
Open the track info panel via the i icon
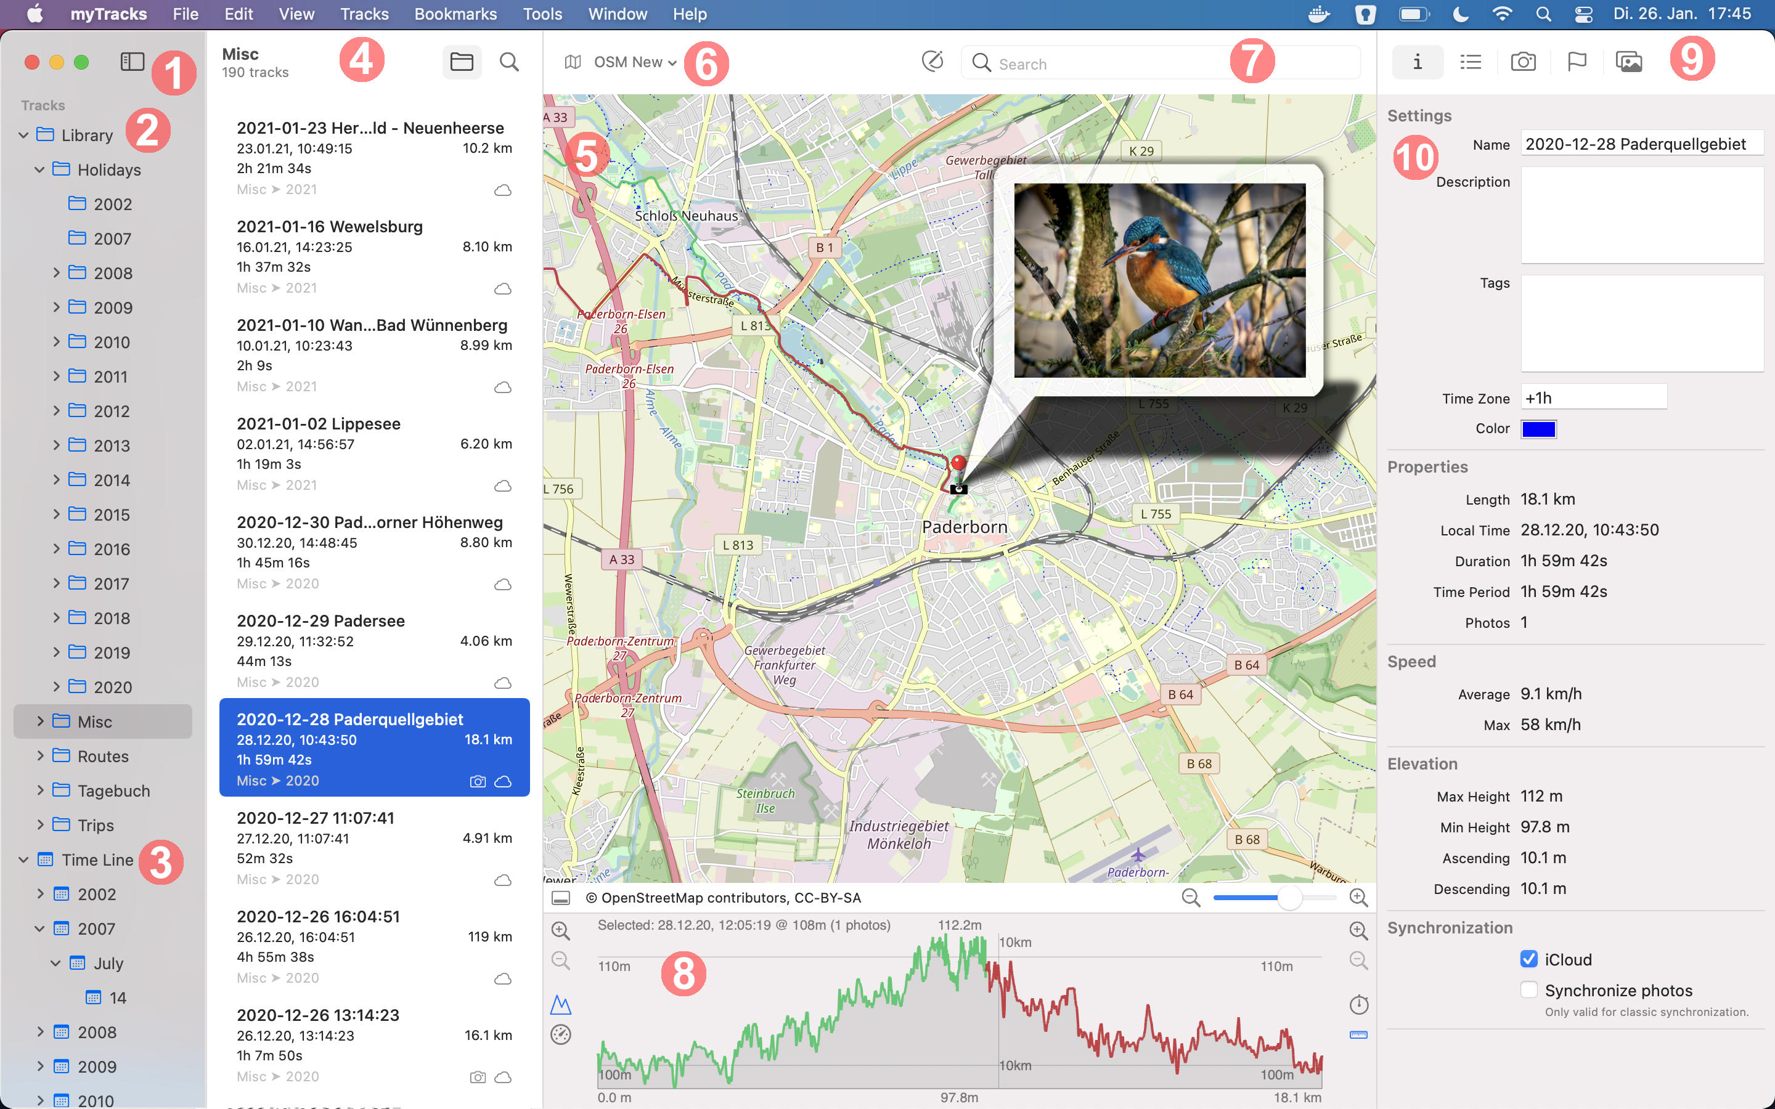pos(1418,62)
